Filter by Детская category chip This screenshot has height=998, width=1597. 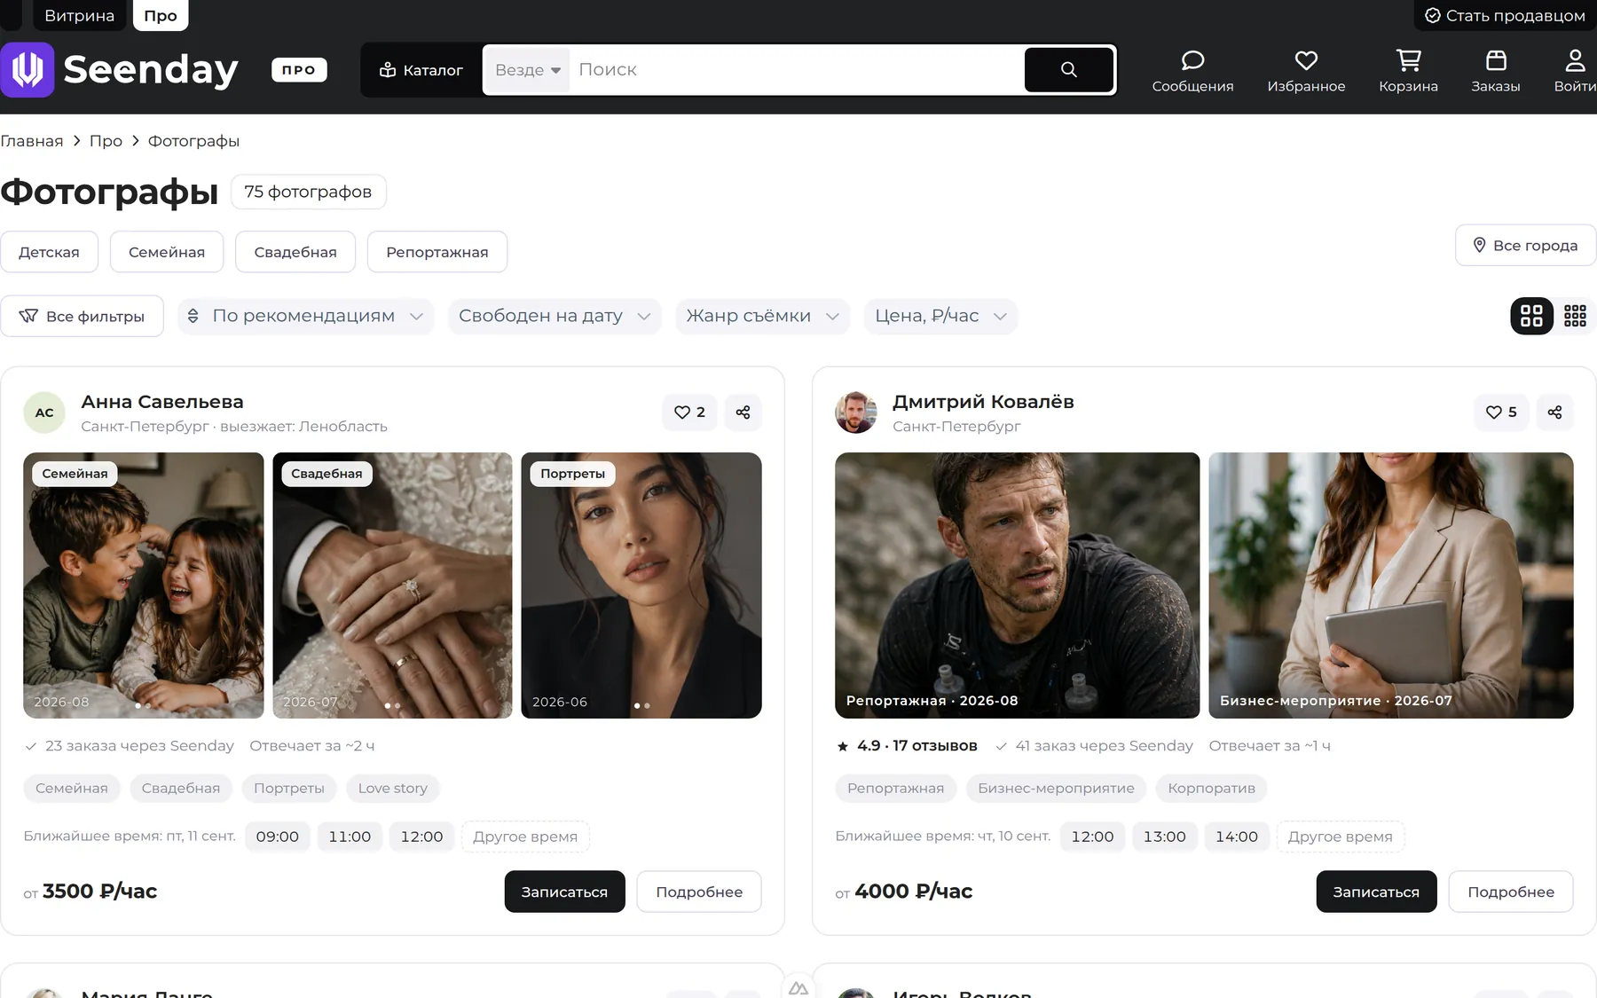(49, 252)
